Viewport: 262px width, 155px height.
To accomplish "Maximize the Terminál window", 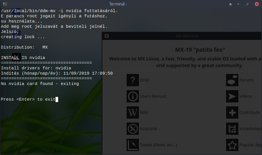I will pyautogui.click(x=248, y=4).
